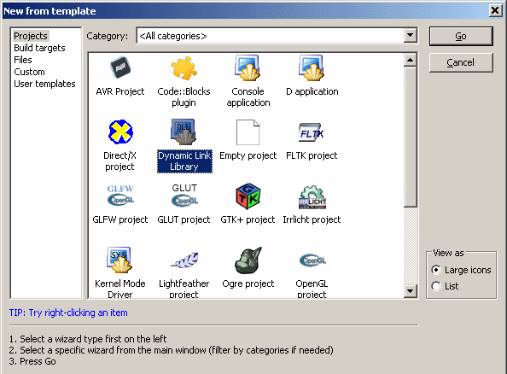Click the 'Direct/X project' label text
Image resolution: width=507 pixels, height=374 pixels.
(x=119, y=161)
